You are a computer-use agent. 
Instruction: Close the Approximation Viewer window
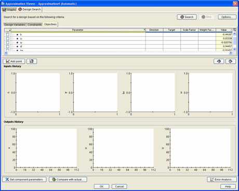pyautogui.click(x=235, y=4)
